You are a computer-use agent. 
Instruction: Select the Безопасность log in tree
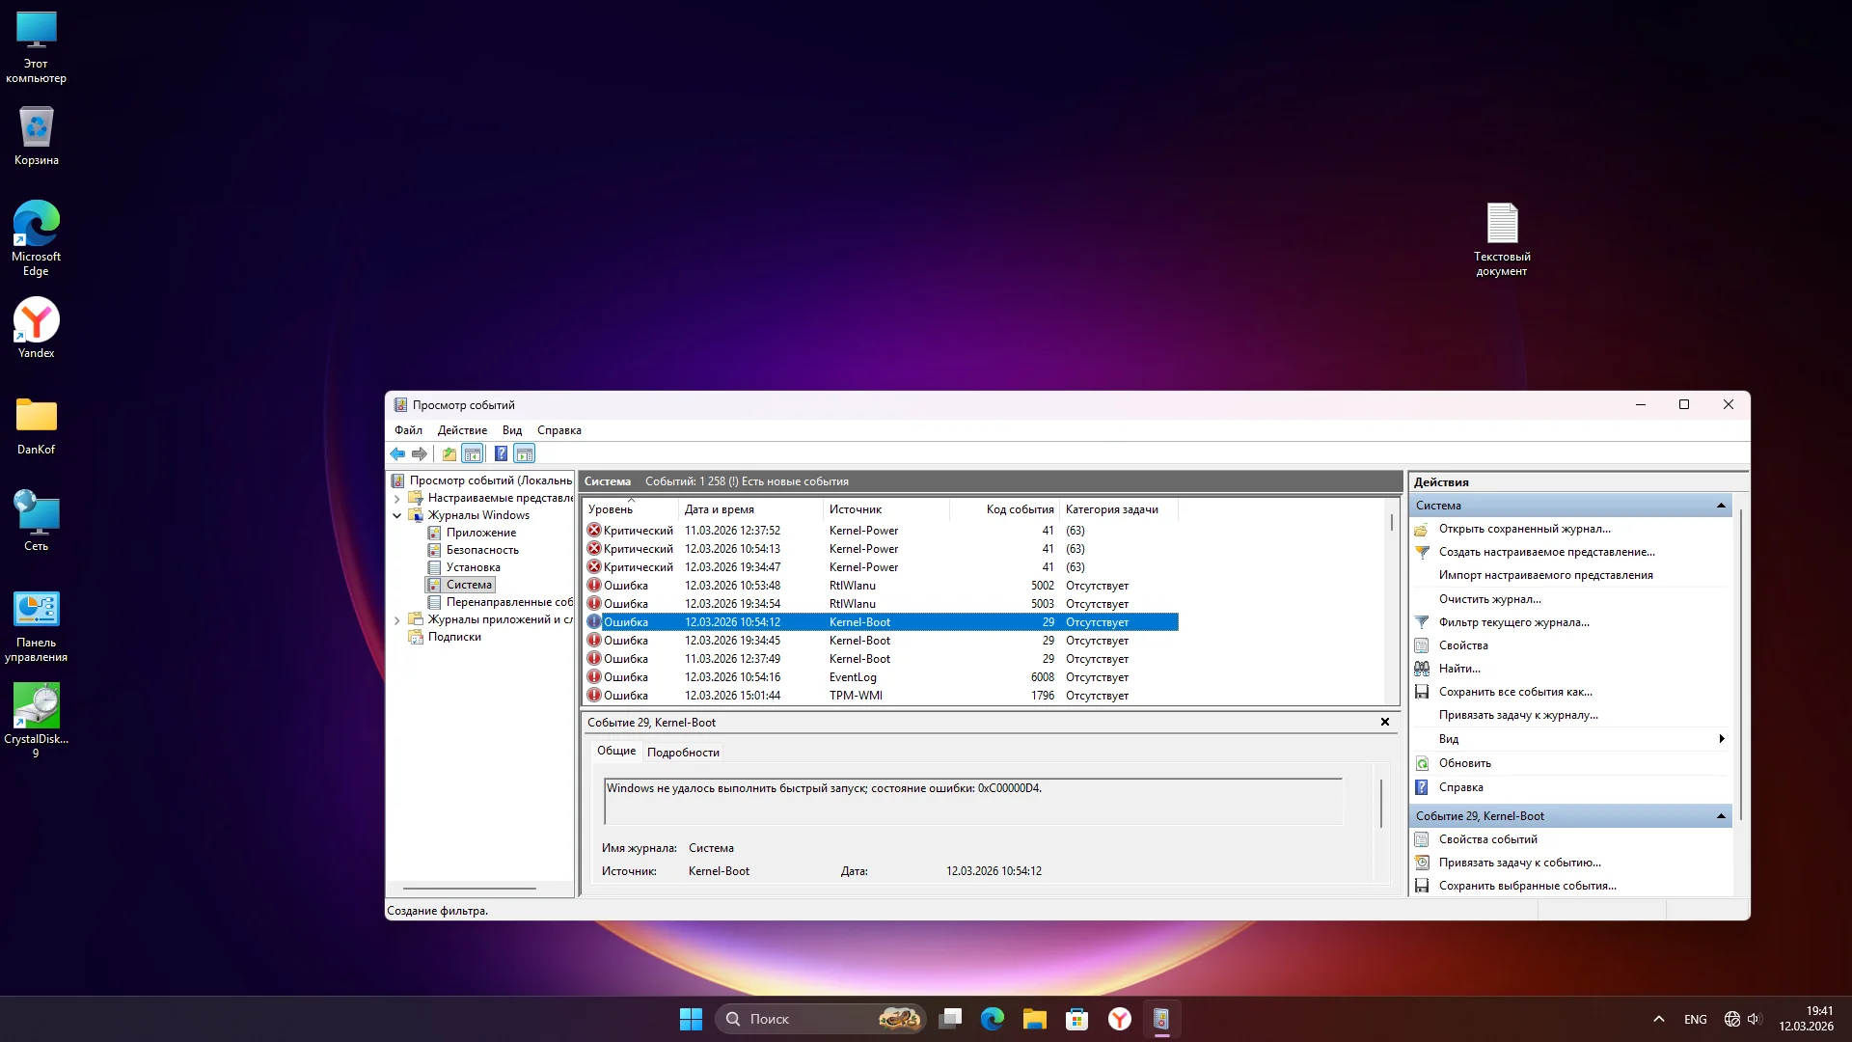(482, 550)
